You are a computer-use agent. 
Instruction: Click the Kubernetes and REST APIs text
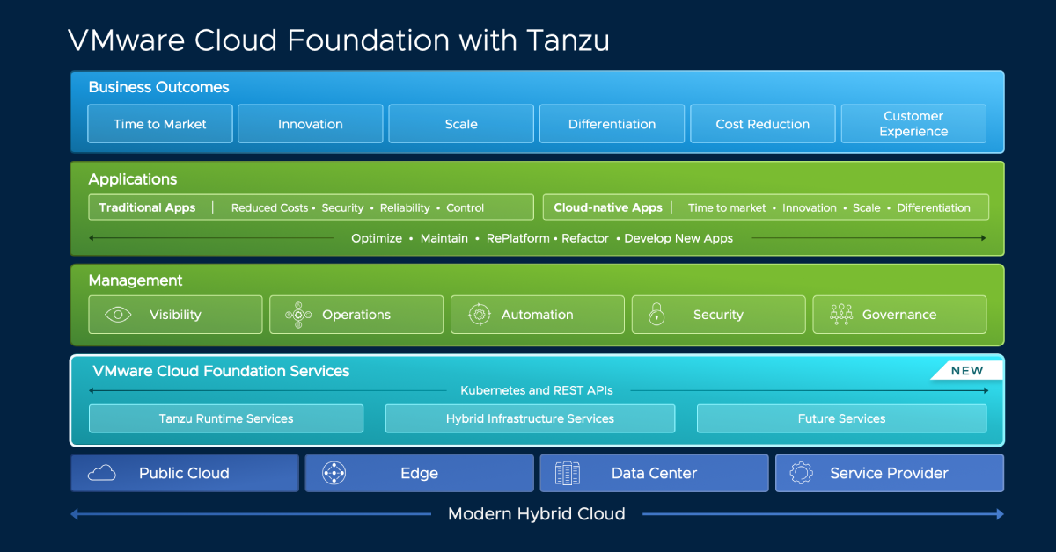tap(537, 390)
